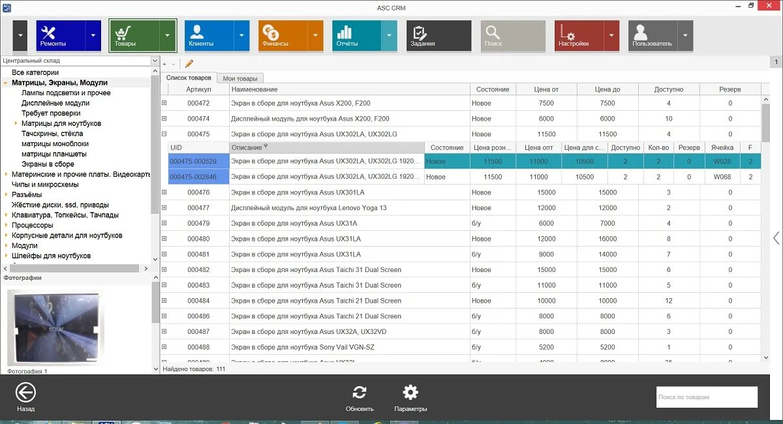Image resolution: width=783 pixels, height=424 pixels.
Task: Click the Поиск по товарам search field
Action: click(x=707, y=397)
